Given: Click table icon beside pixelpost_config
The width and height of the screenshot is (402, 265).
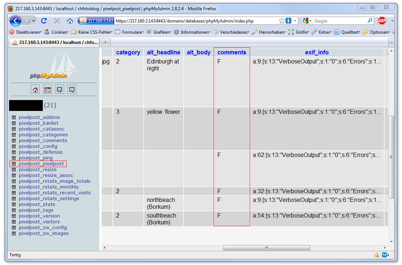Looking at the screenshot, I should (14, 146).
